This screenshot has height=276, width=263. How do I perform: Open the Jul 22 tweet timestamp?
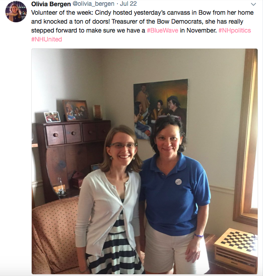(128, 4)
